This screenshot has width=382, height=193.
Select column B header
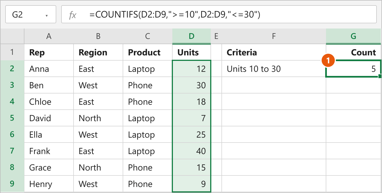tap(98, 36)
